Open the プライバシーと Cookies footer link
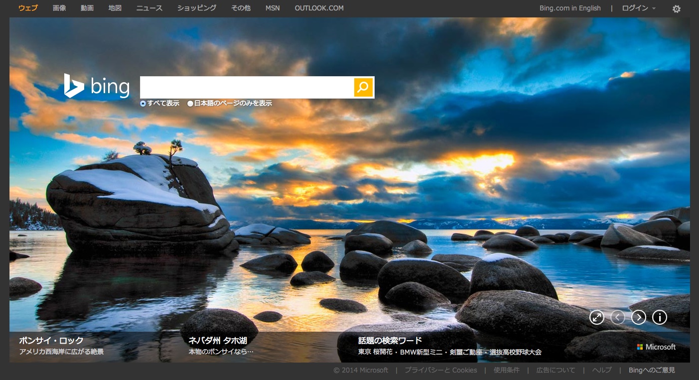Image resolution: width=699 pixels, height=380 pixels. pos(440,370)
